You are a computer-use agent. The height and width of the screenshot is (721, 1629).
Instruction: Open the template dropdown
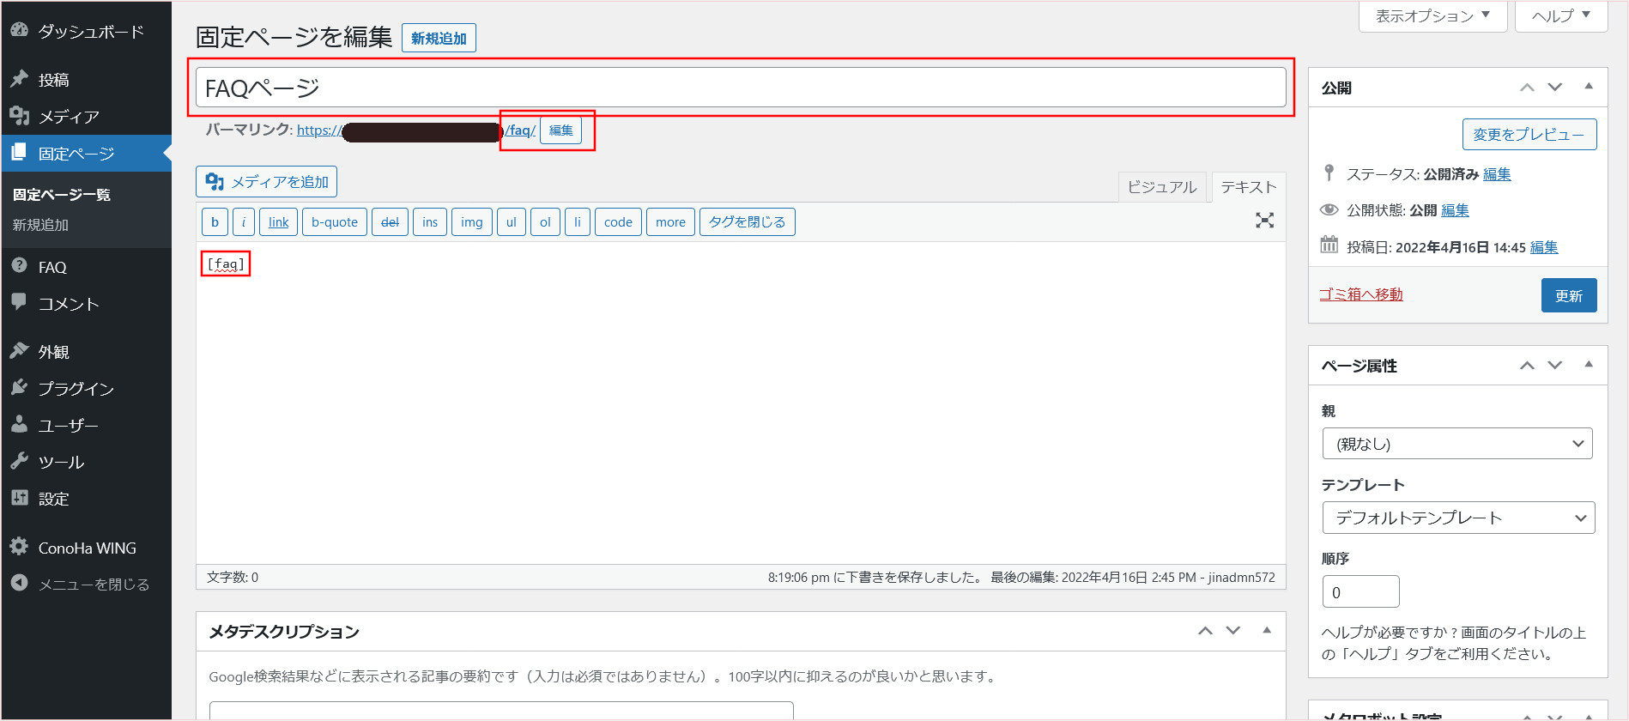[1457, 518]
